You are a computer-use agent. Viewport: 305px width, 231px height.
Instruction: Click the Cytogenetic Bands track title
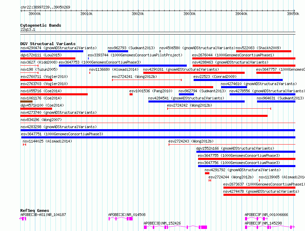tap(41, 25)
